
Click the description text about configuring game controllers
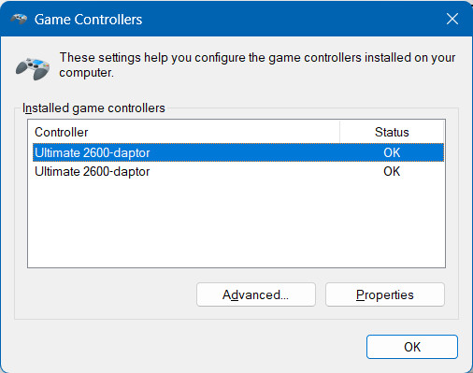point(257,65)
